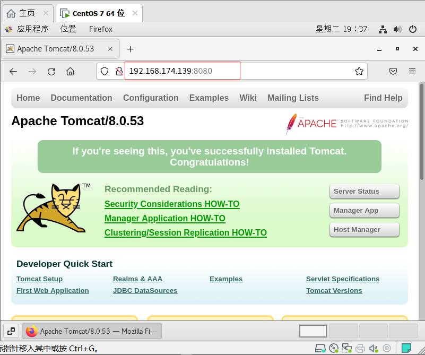Open the Documentation nav link

[x=81, y=98]
